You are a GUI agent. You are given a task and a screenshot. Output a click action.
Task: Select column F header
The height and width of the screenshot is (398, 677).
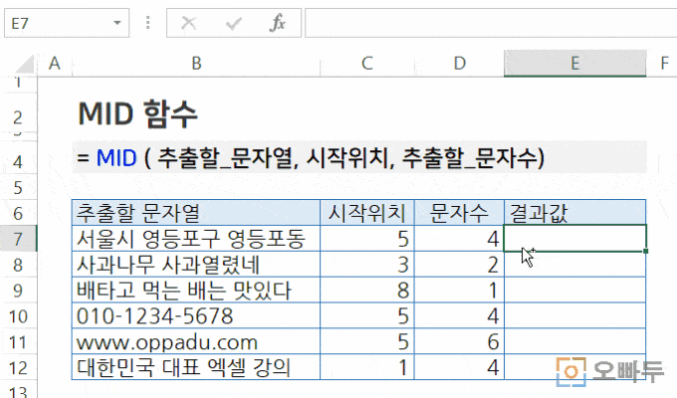(x=664, y=64)
